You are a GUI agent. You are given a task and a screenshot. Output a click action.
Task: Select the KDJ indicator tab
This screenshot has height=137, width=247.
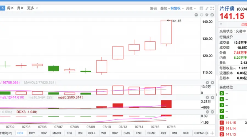[x=69, y=133]
